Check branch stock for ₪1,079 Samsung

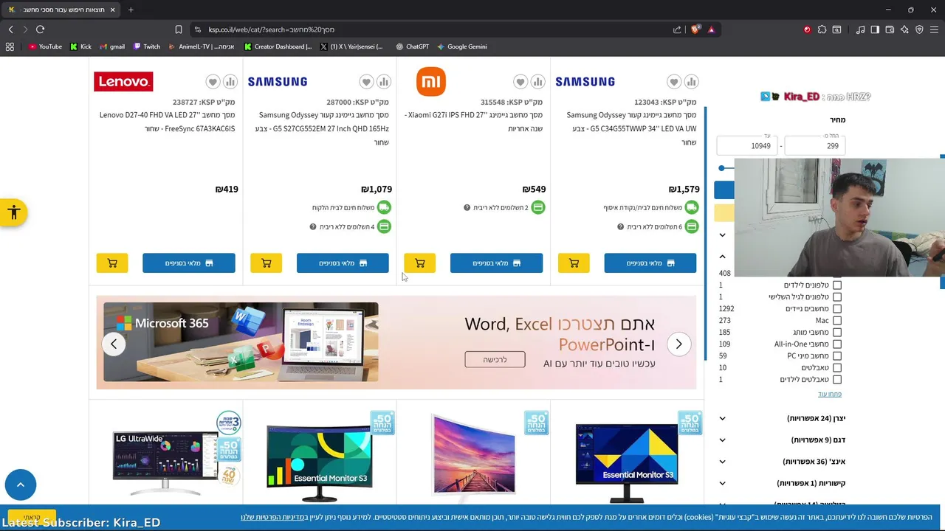(343, 263)
